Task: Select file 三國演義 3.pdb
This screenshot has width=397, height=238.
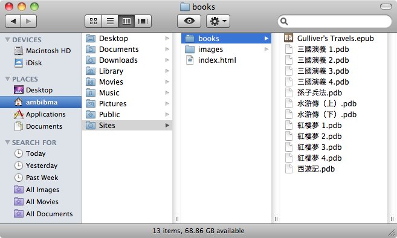Action: tap(334, 71)
